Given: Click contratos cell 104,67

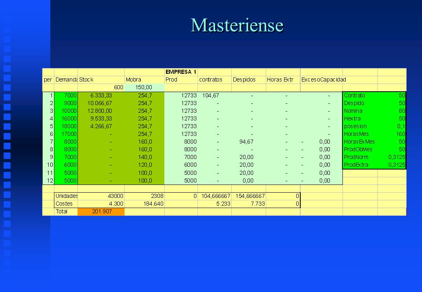Looking at the screenshot, I should pyautogui.click(x=215, y=95).
